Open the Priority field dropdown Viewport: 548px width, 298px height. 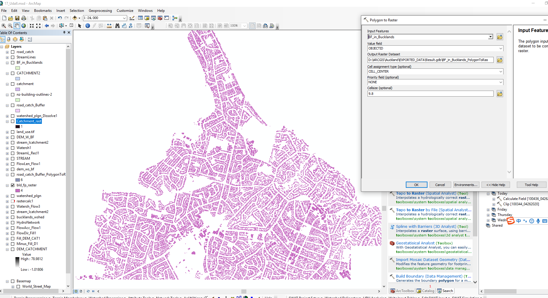tap(501, 82)
